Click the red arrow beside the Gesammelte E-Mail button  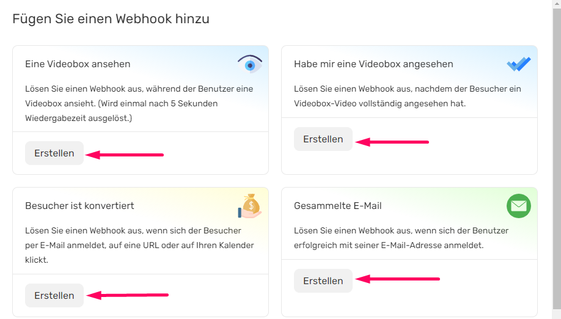(397, 279)
